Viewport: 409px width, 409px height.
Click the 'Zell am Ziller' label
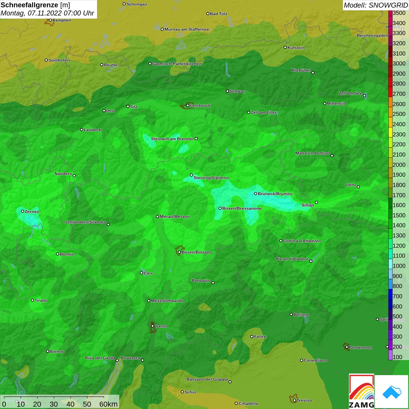click(264, 112)
